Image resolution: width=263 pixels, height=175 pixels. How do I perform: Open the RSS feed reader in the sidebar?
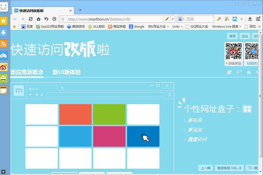point(4,44)
